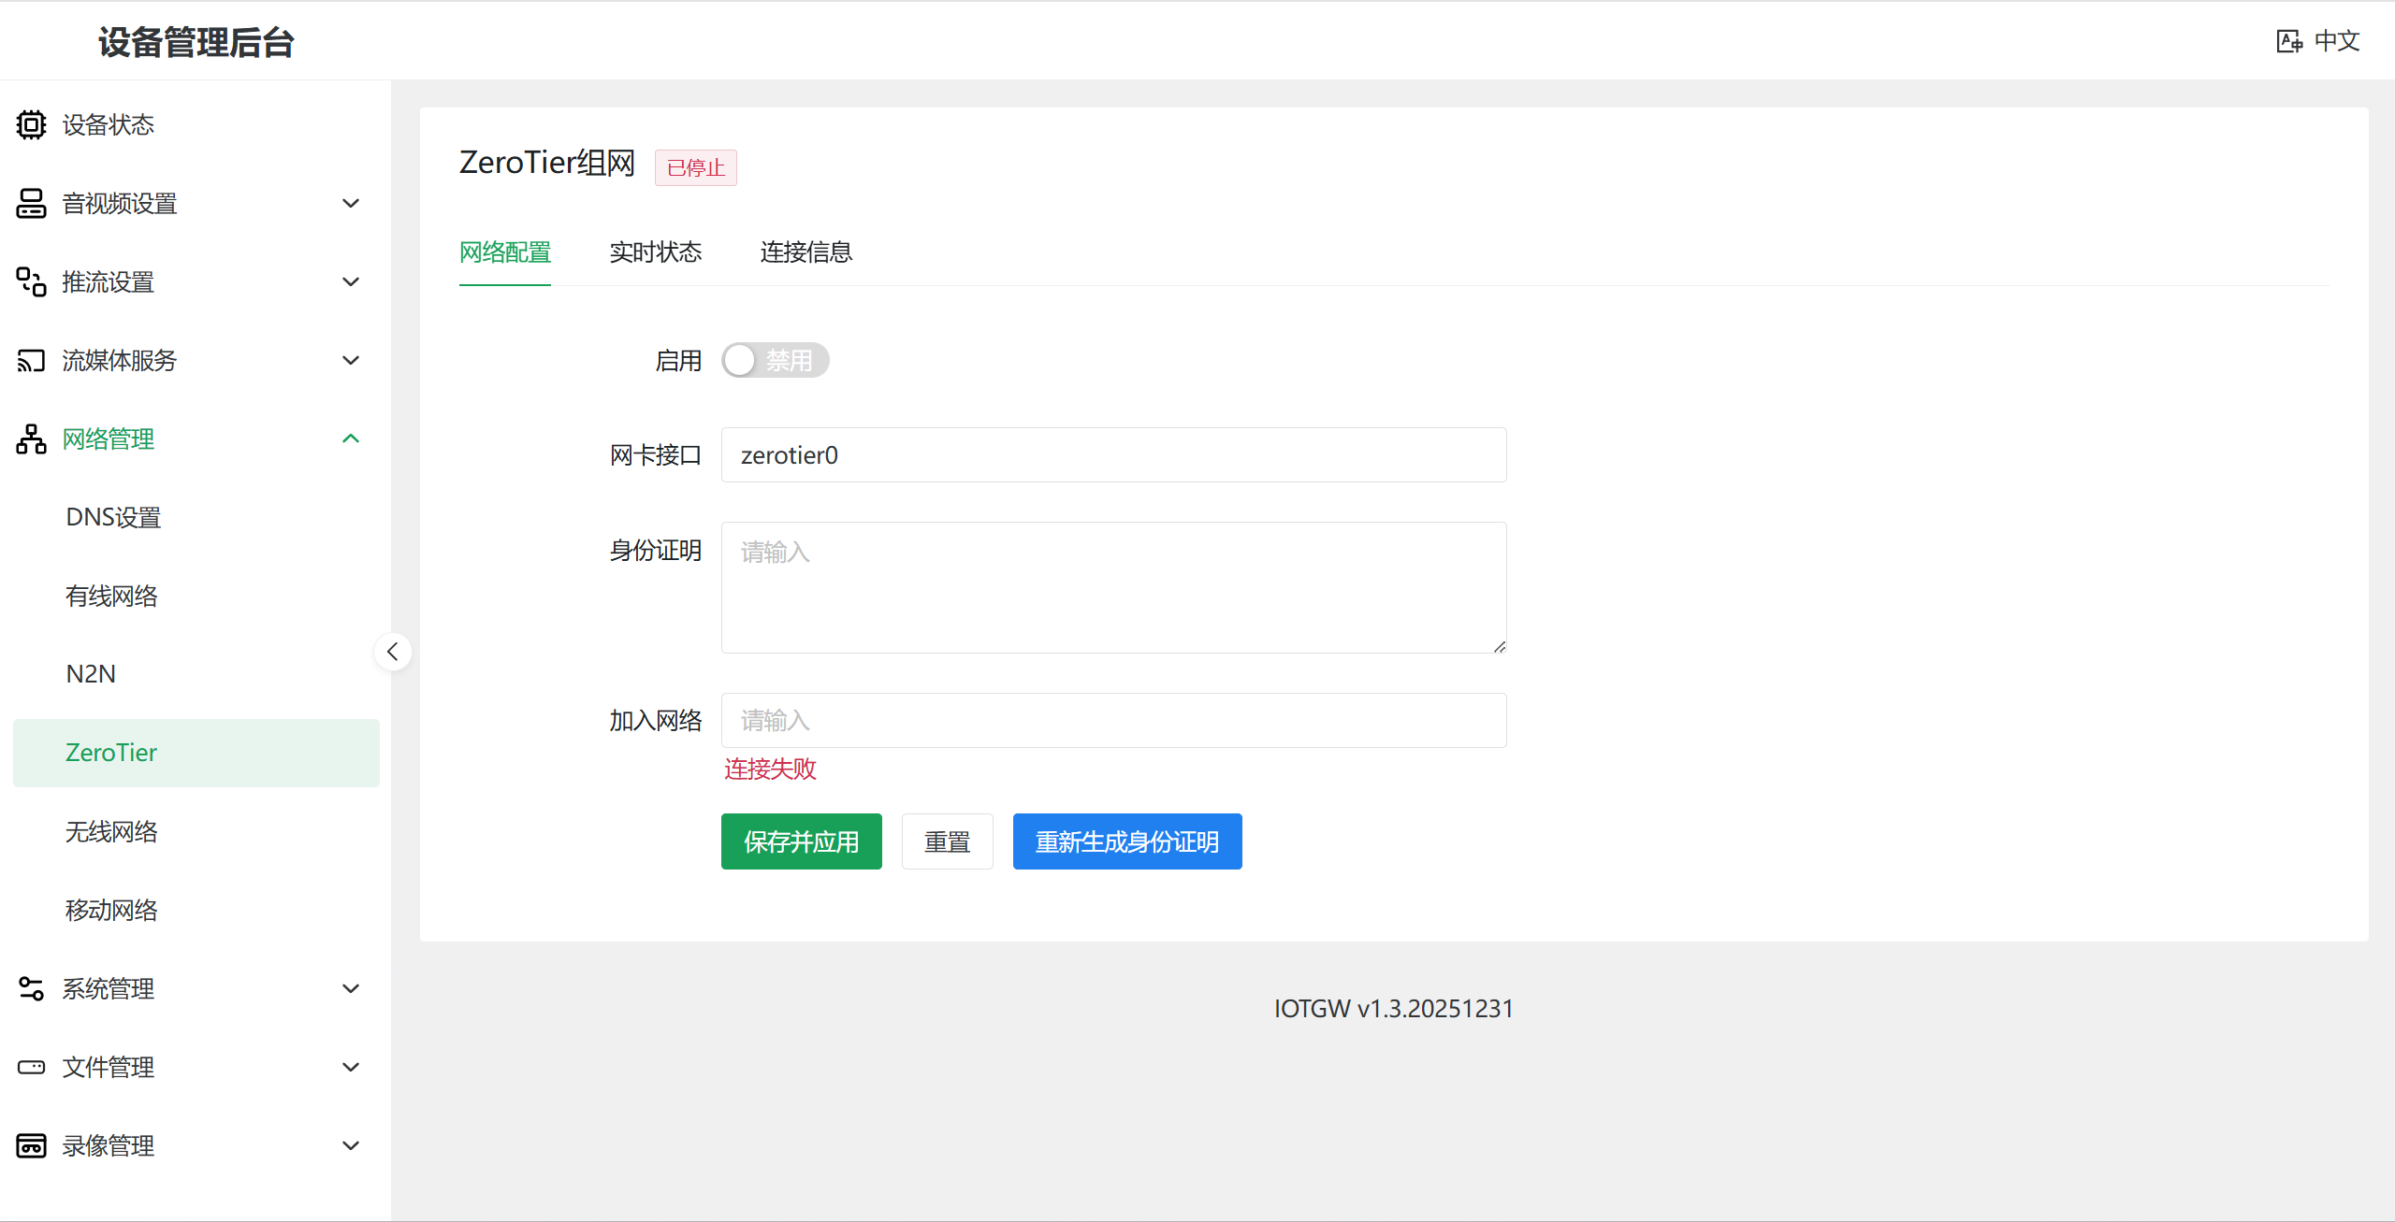The width and height of the screenshot is (2395, 1222).
Task: Toggle the ZeroTier enable switch
Action: (x=775, y=360)
